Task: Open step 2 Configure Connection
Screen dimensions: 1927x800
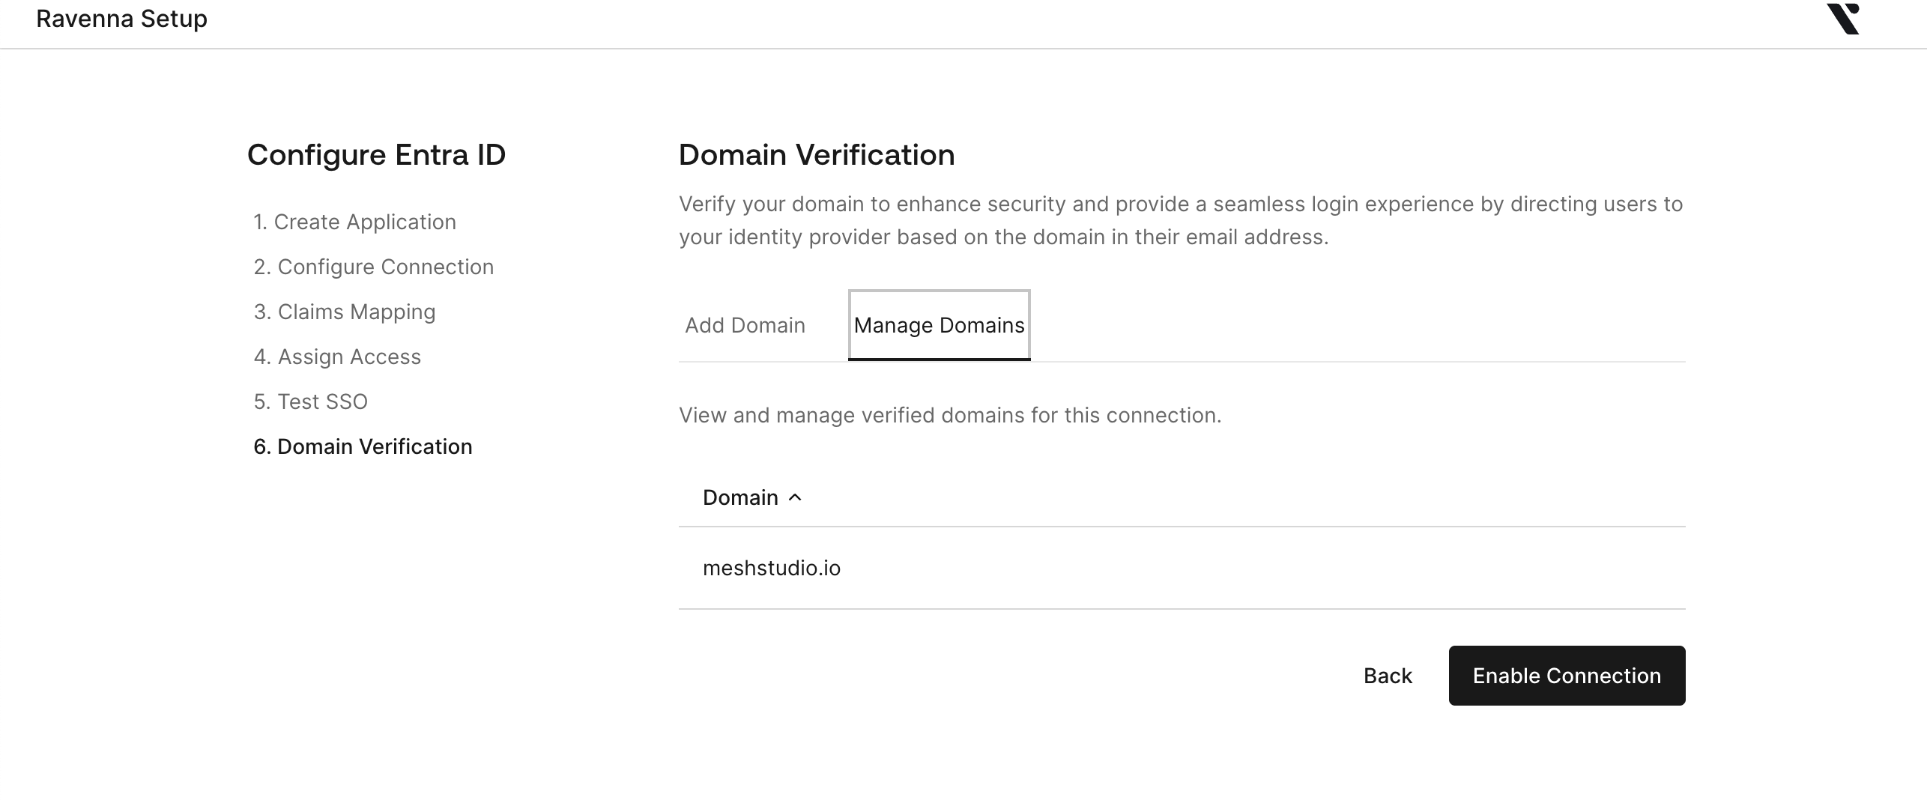Action: (x=373, y=267)
